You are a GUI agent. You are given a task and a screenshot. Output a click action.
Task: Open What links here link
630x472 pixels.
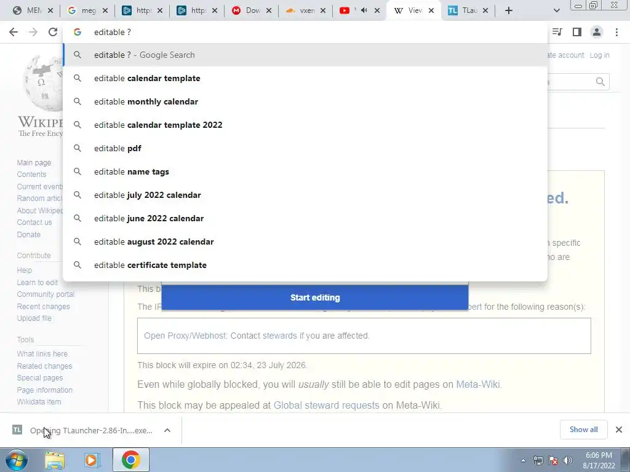tap(42, 353)
